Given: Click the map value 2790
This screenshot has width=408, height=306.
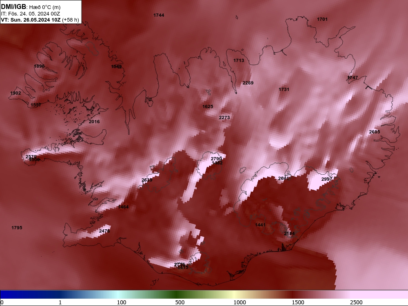Looking at the screenshot, I should click(216, 159).
